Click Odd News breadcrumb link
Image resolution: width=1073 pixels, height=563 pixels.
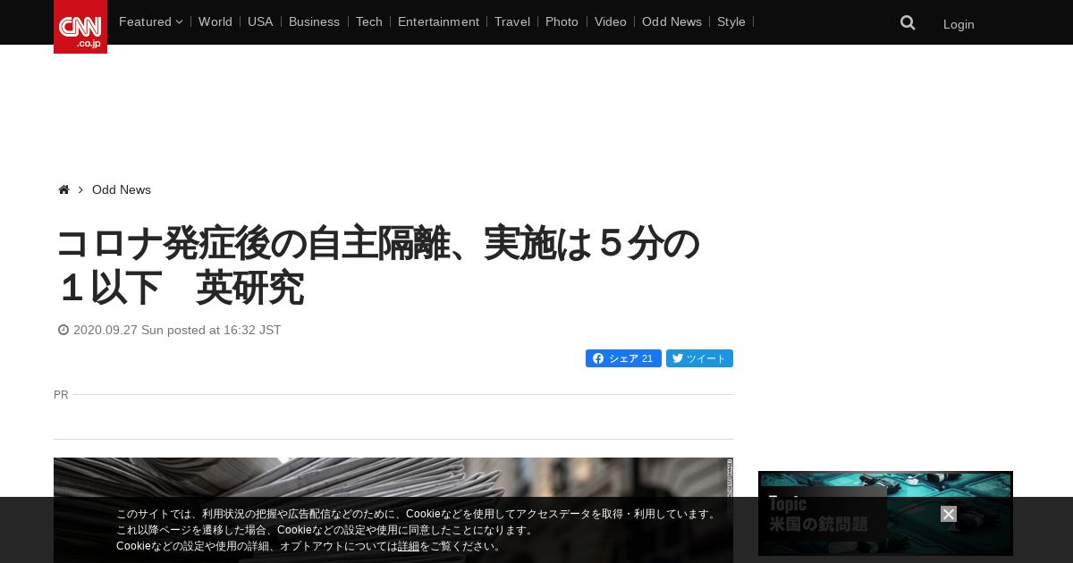coord(122,189)
